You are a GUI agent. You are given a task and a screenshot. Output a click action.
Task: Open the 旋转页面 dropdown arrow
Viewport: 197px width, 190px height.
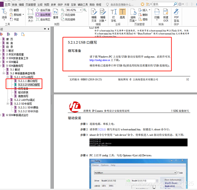[x=136, y=20]
